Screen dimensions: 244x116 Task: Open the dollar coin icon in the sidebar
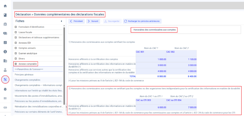5,52
